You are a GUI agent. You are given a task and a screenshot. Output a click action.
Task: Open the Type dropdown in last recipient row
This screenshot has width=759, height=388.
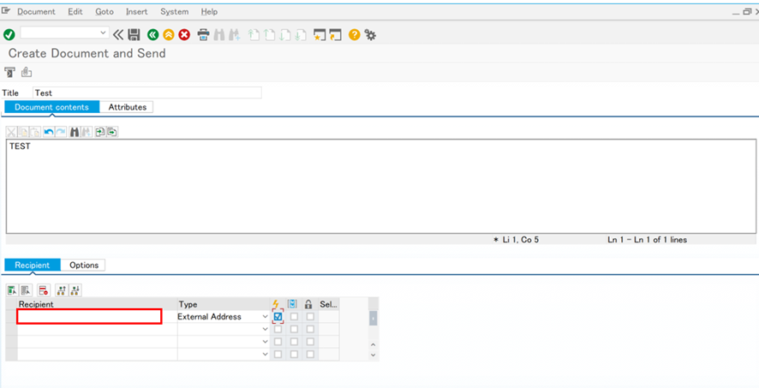click(265, 354)
